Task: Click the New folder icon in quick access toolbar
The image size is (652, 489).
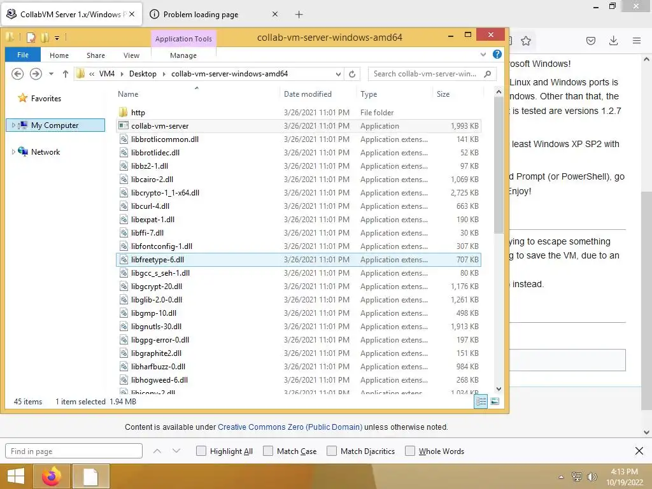Action: (x=45, y=38)
